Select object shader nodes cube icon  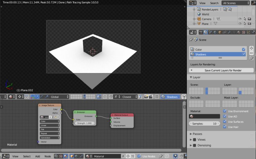click(x=72, y=156)
